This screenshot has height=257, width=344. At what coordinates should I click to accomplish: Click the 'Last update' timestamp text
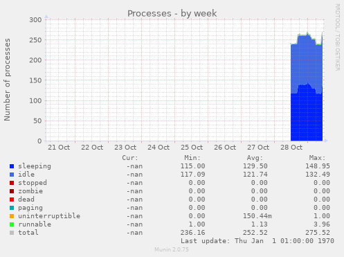tap(257, 241)
